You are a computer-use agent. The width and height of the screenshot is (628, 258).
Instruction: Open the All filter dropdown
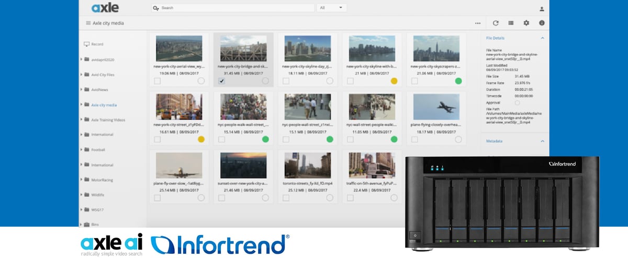pos(332,8)
